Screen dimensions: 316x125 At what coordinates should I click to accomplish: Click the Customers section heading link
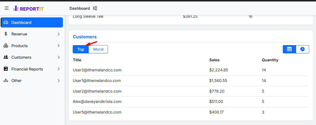(85, 37)
